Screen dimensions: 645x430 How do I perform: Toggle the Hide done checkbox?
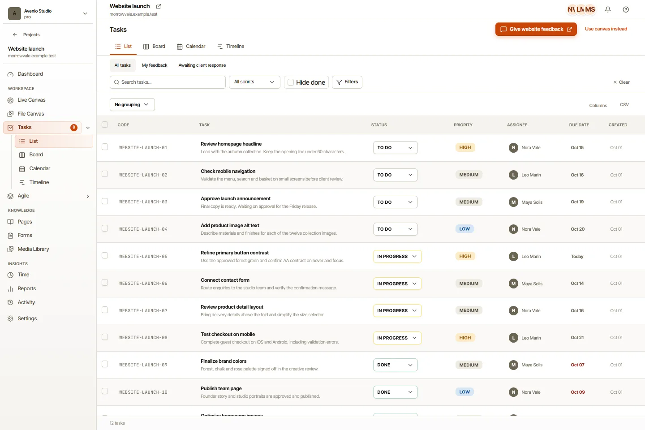click(291, 82)
